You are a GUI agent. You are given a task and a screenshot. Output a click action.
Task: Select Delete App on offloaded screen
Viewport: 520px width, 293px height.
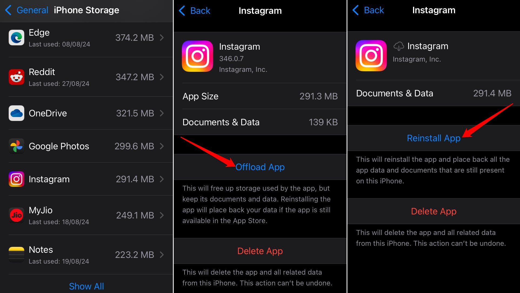point(433,211)
